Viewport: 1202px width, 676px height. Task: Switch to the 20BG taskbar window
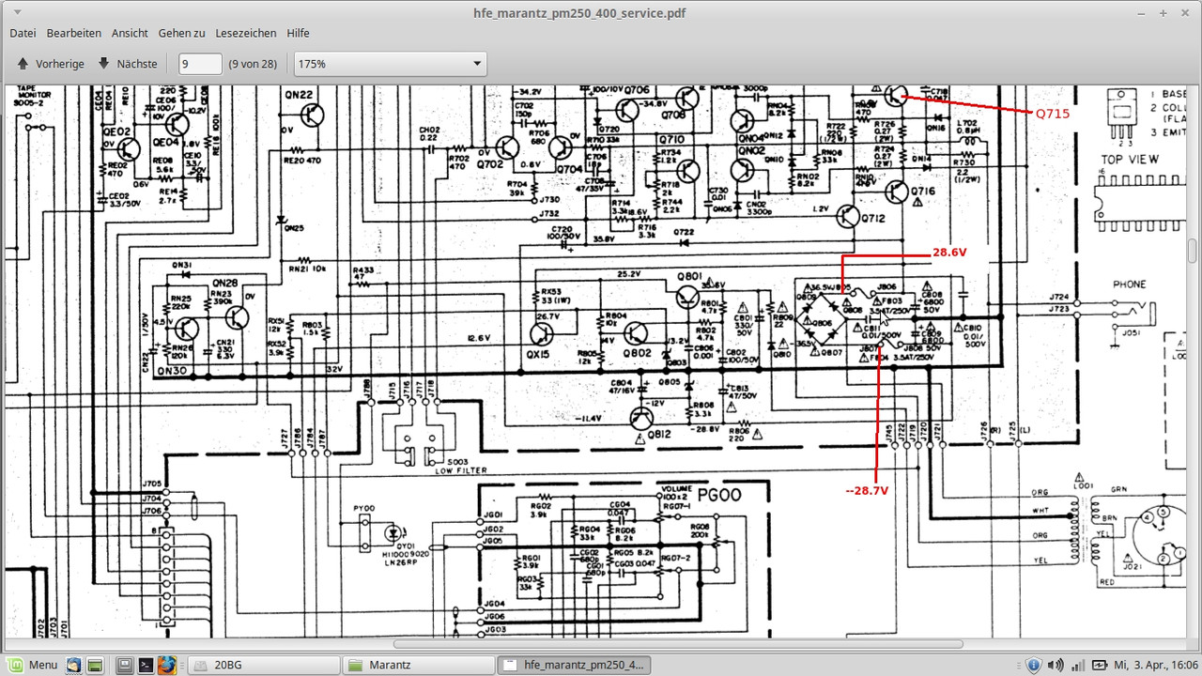click(x=264, y=665)
